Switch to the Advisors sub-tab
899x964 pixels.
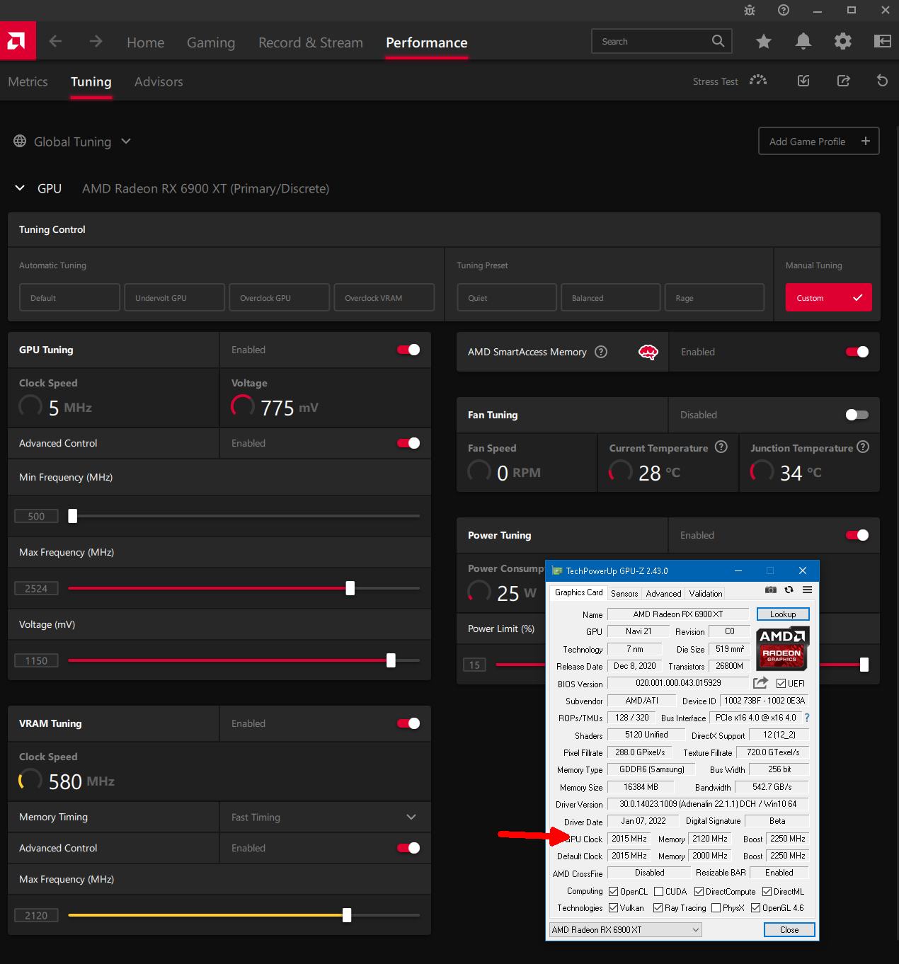pos(159,81)
